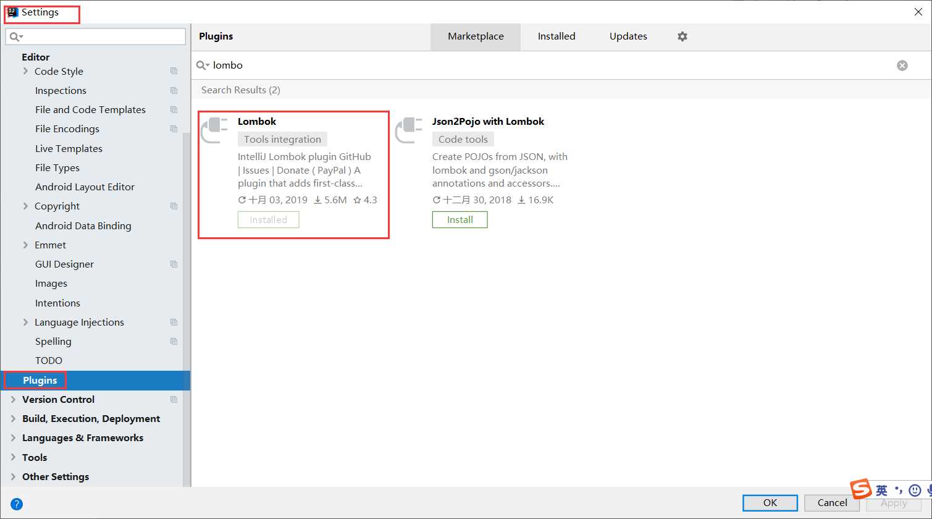Select Spelling settings

53,342
